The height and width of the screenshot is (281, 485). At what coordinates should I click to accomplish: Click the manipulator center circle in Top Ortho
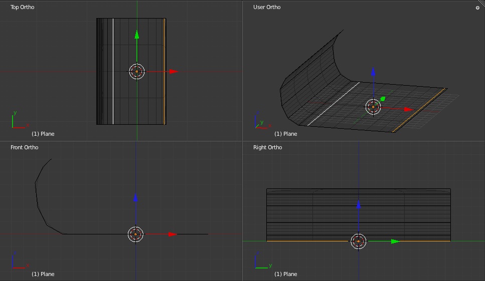(x=137, y=71)
